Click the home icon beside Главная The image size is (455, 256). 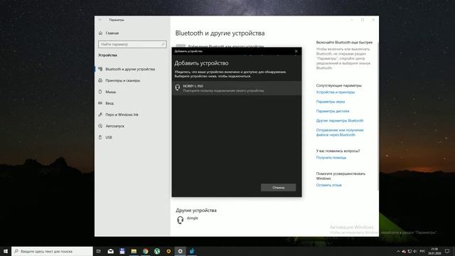point(100,33)
